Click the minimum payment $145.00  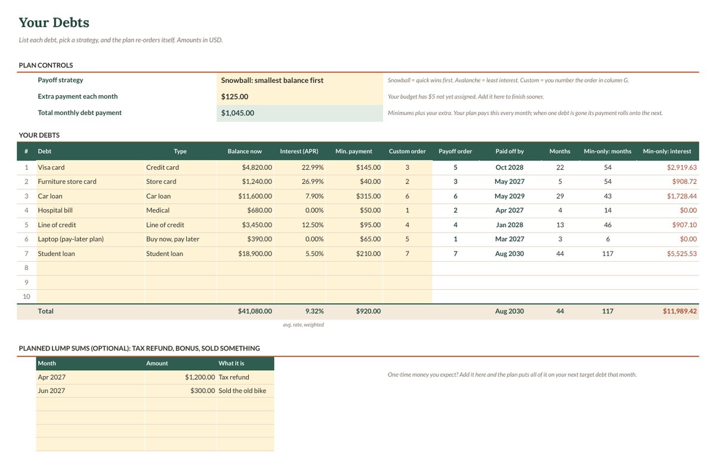coord(354,168)
